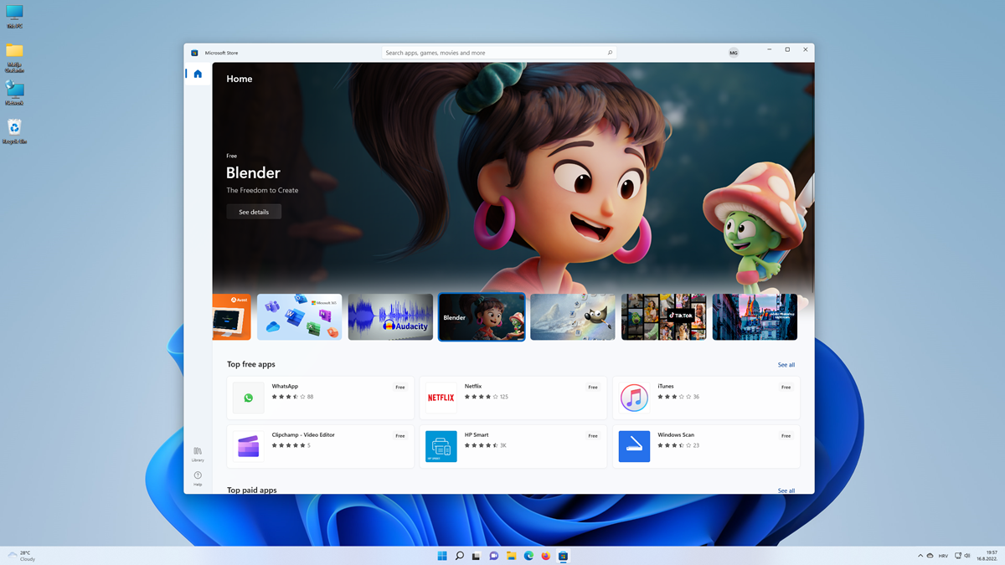Click the Blender hero title text

(253, 173)
